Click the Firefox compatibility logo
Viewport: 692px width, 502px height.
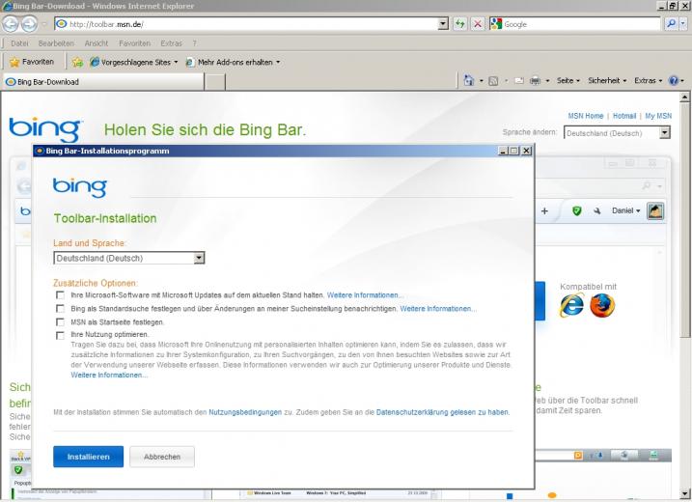coord(602,306)
